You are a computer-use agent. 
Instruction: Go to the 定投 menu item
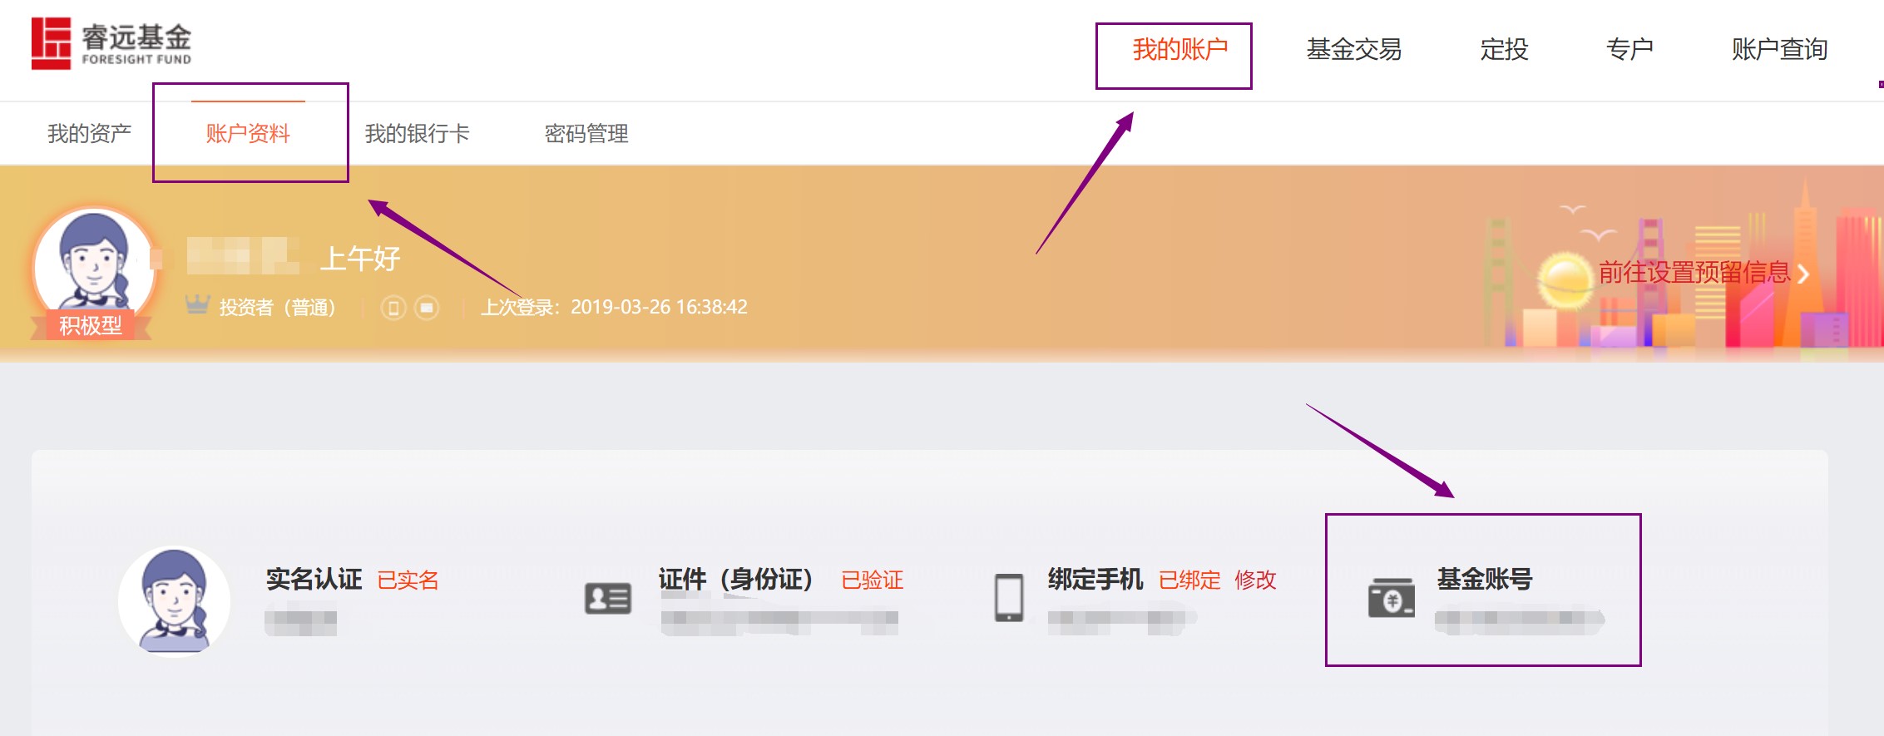1504,50
